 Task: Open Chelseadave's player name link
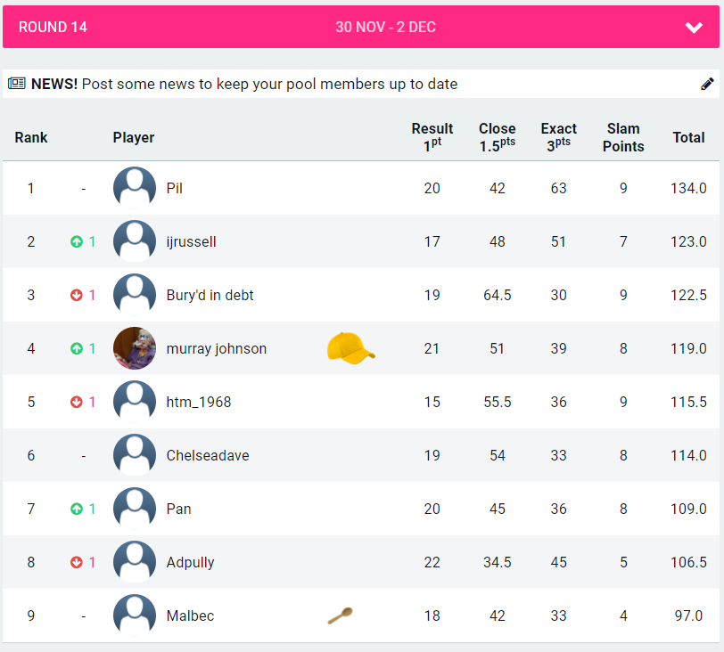coord(208,455)
